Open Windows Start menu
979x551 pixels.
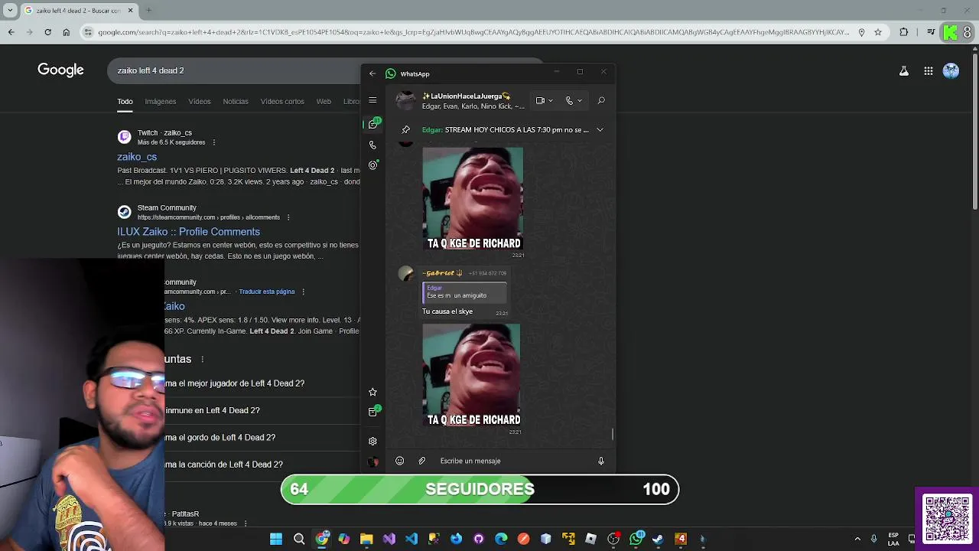click(276, 539)
